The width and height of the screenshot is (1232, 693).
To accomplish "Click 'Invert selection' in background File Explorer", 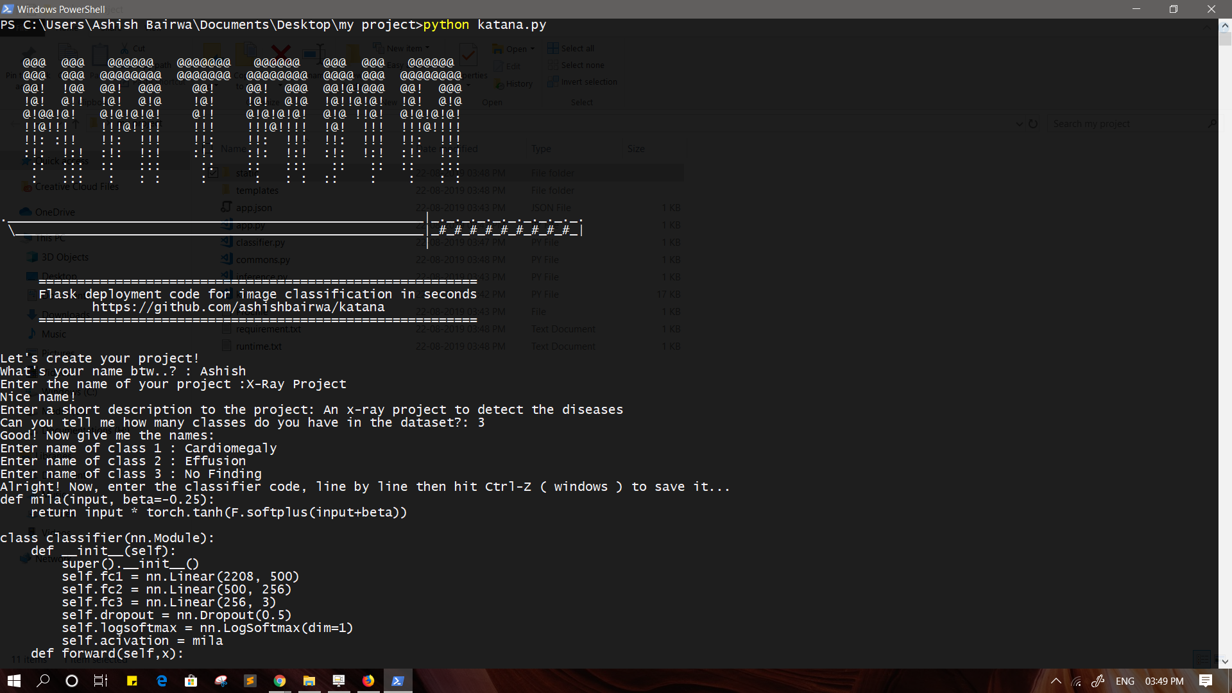I will click(x=583, y=82).
